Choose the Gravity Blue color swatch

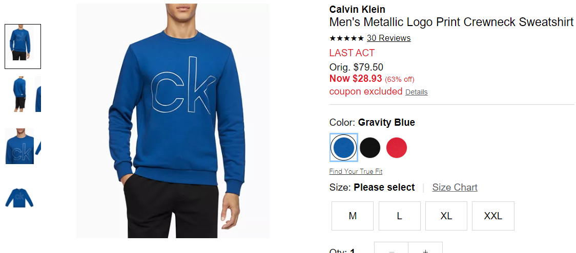point(343,148)
